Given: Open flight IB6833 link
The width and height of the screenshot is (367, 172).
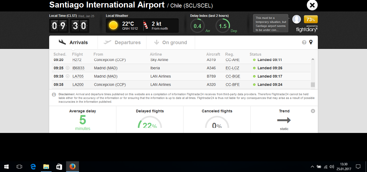Looking at the screenshot, I should tap(78, 68).
